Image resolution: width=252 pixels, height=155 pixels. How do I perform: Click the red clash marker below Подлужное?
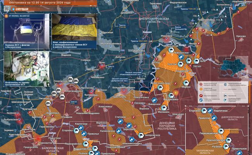(183, 74)
